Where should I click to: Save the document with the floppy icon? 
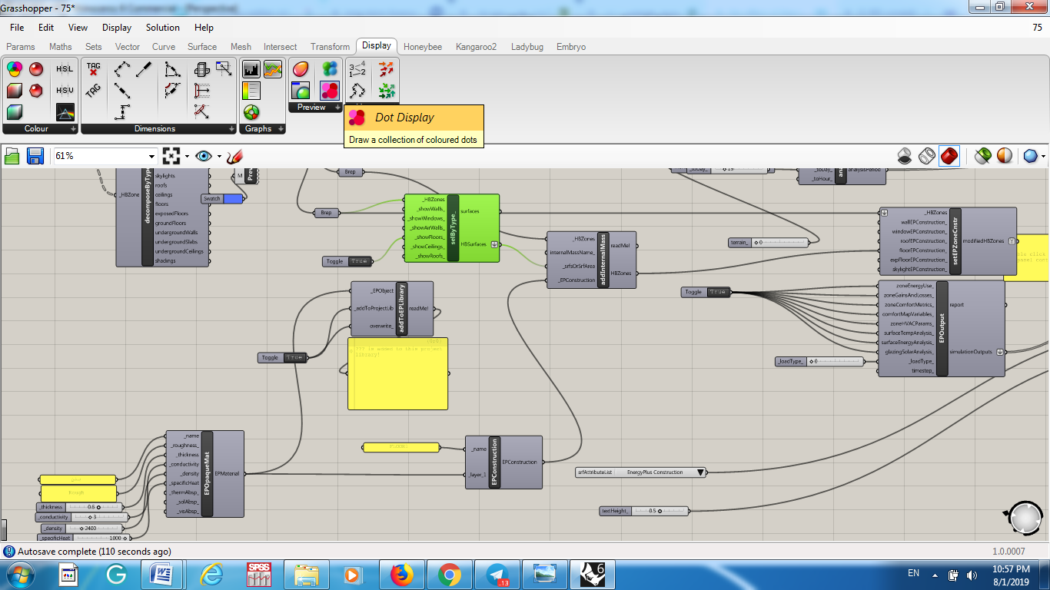pyautogui.click(x=35, y=156)
